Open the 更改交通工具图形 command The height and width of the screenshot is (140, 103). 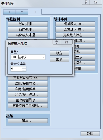click(x=28, y=106)
